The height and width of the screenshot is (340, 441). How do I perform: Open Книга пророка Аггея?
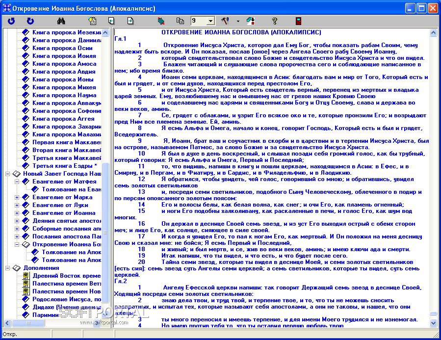(64, 119)
